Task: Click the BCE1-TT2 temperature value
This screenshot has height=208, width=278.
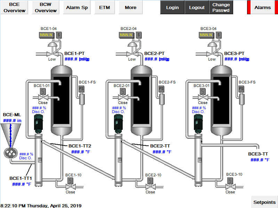Action: point(81,152)
